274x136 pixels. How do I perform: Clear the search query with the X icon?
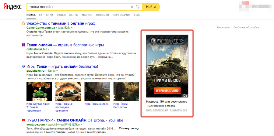(x=132, y=7)
